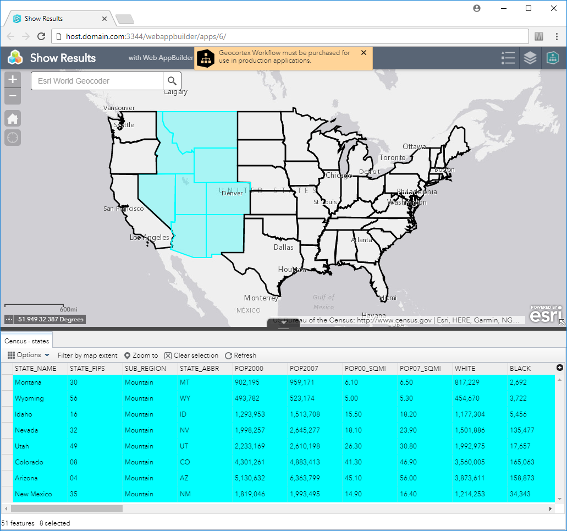The width and height of the screenshot is (567, 531).
Task: Open show/hide columns plus button
Action: (x=560, y=368)
